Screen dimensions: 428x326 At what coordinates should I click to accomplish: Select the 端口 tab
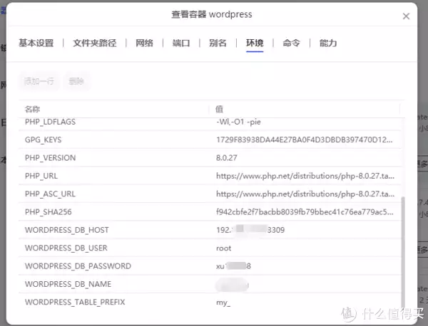(181, 43)
